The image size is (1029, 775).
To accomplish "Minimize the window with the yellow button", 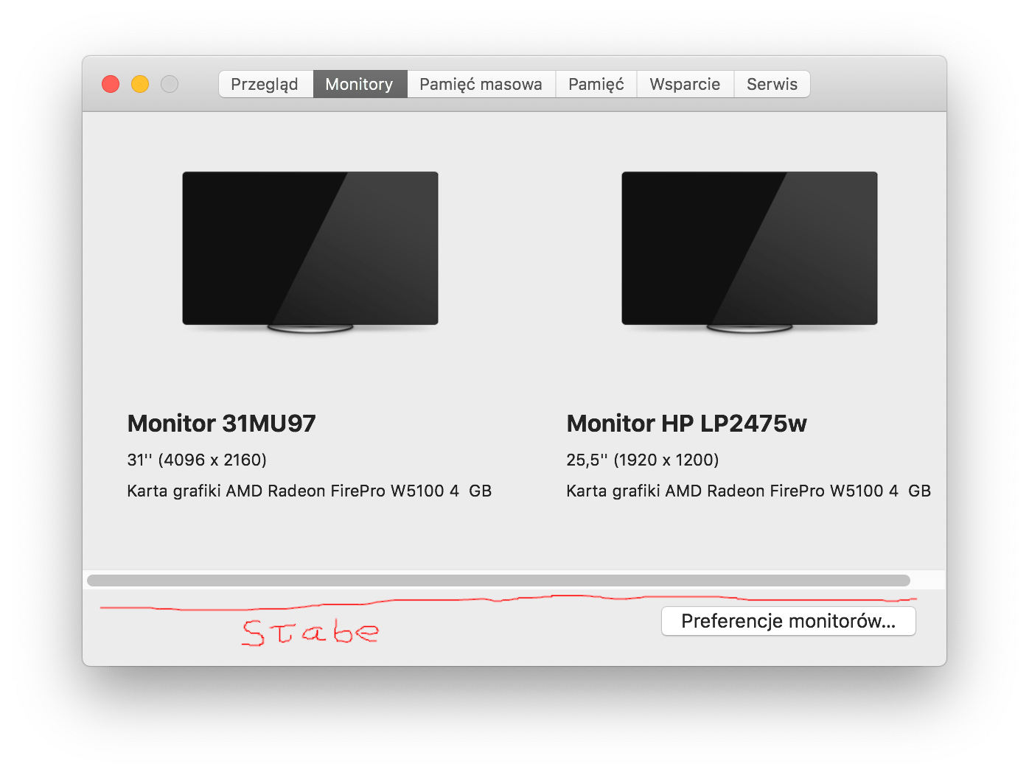I will 140,84.
